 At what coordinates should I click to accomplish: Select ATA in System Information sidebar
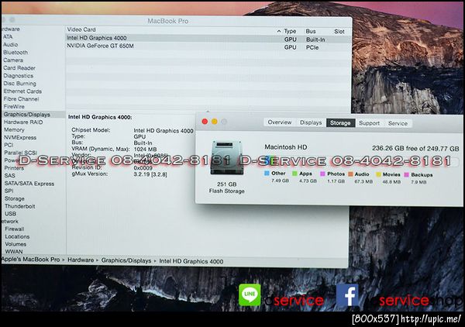point(8,36)
